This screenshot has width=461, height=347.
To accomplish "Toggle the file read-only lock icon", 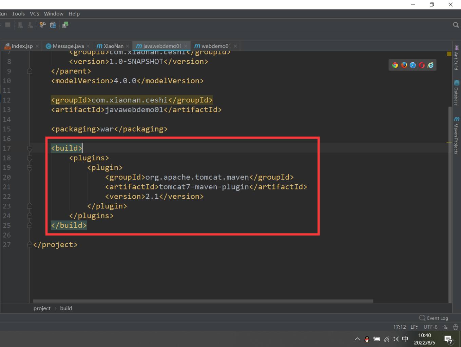I will point(445,327).
